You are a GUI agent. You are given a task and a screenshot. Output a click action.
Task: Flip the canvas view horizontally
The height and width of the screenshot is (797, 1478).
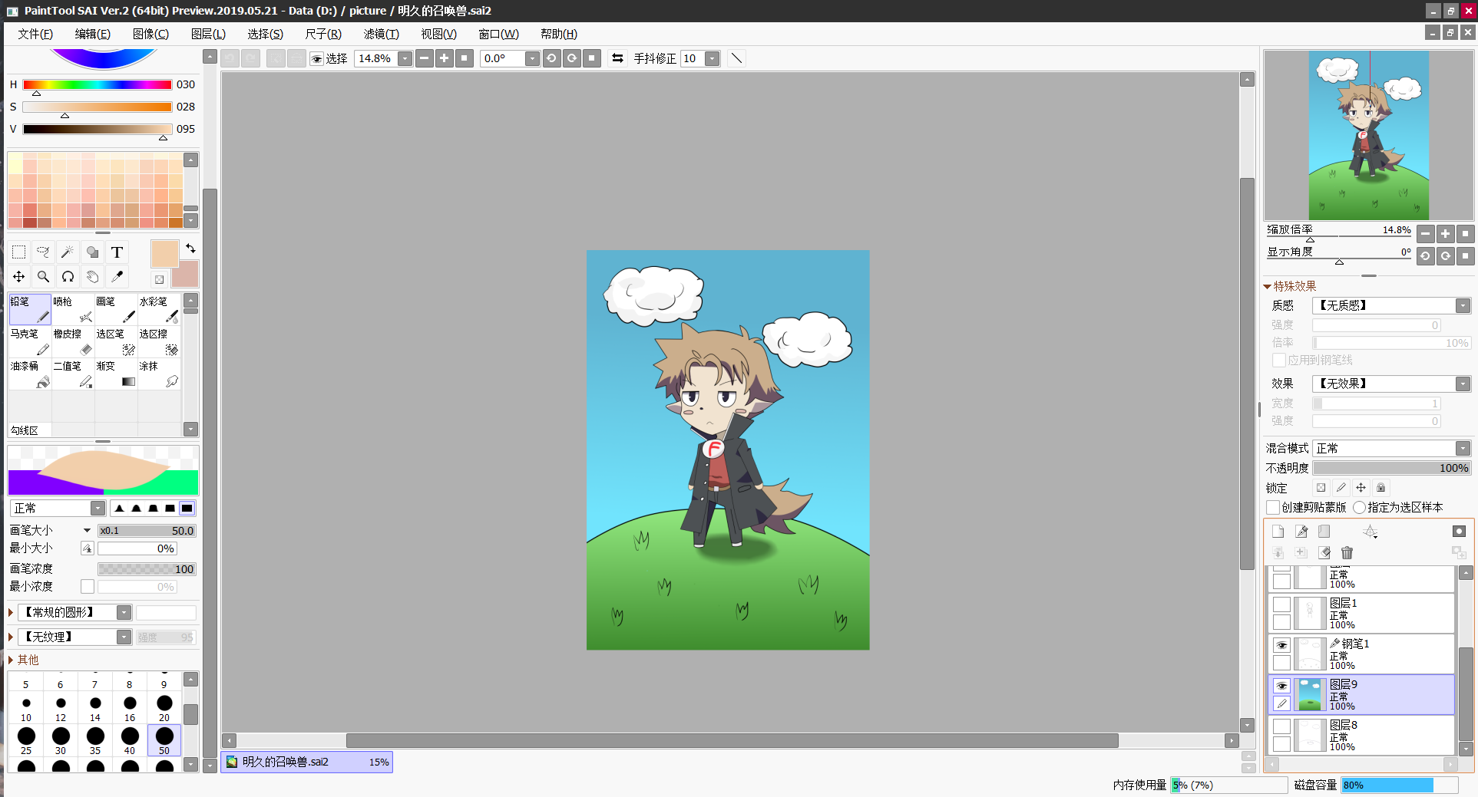point(617,58)
